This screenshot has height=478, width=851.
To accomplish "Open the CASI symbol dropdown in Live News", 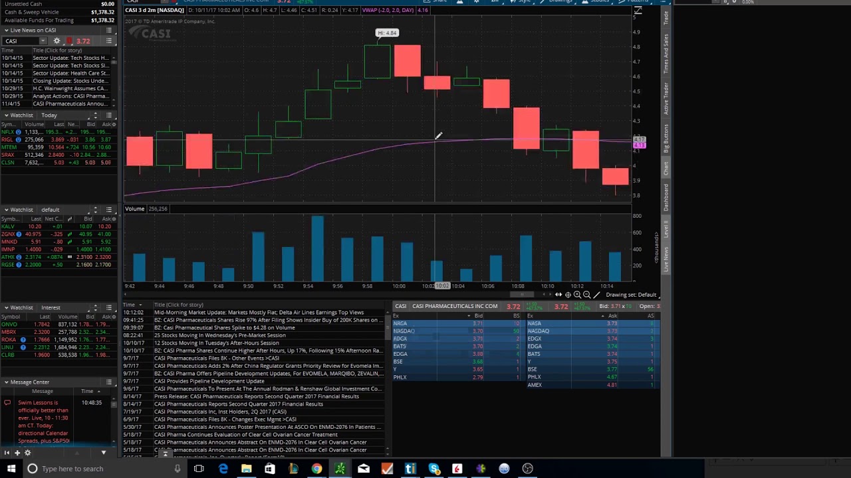I will 43,41.
